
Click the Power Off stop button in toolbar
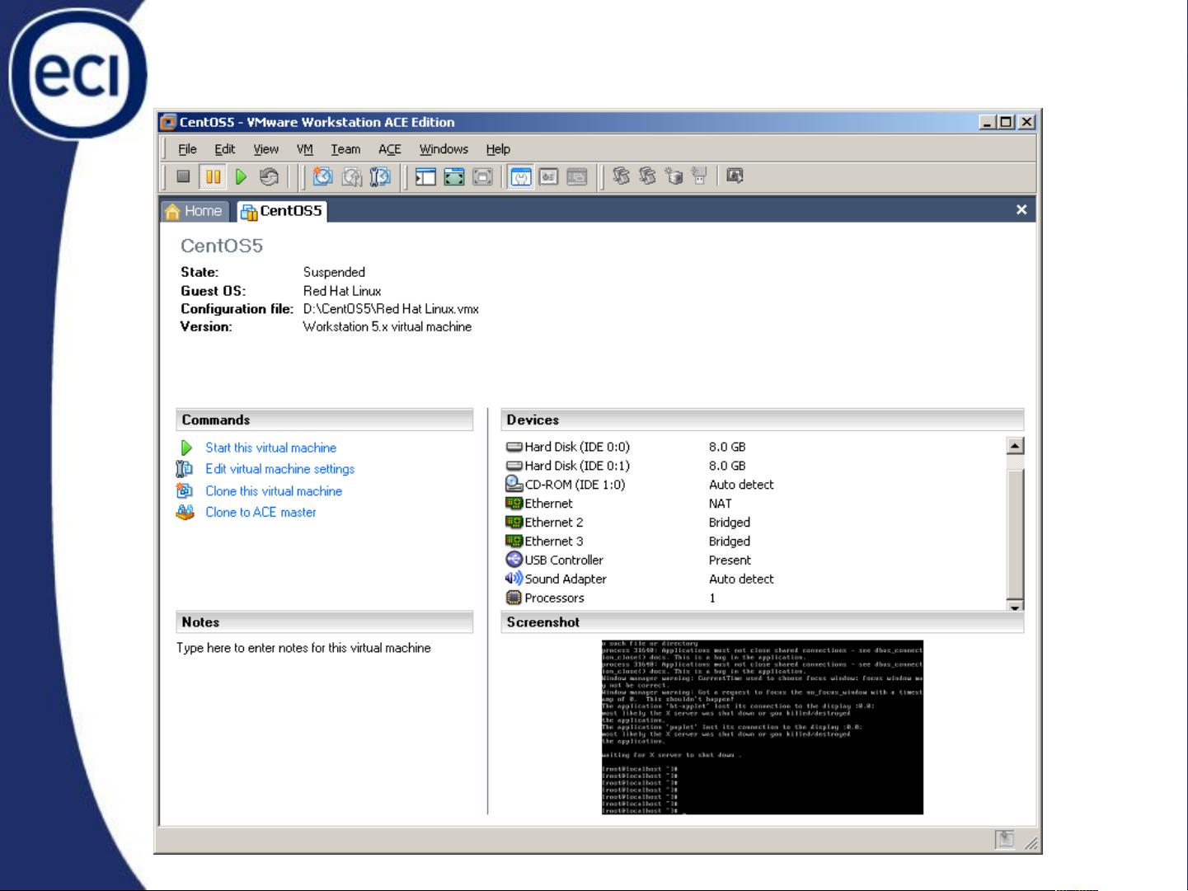[x=184, y=176]
